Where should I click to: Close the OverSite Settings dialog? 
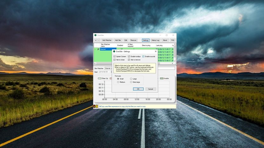coord(155,52)
